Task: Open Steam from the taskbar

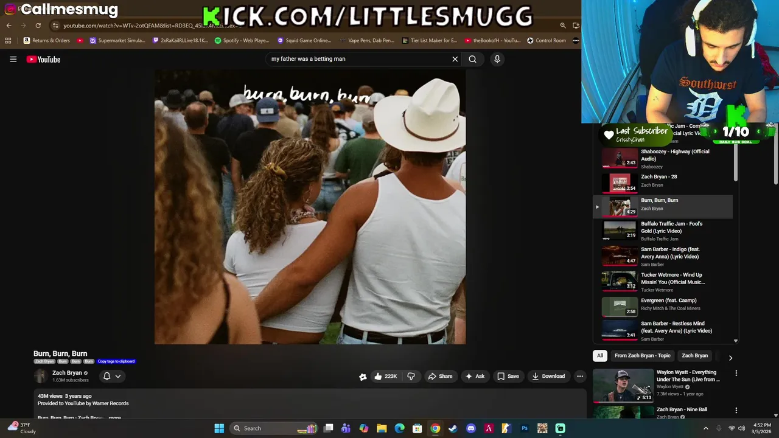Action: coord(453,428)
